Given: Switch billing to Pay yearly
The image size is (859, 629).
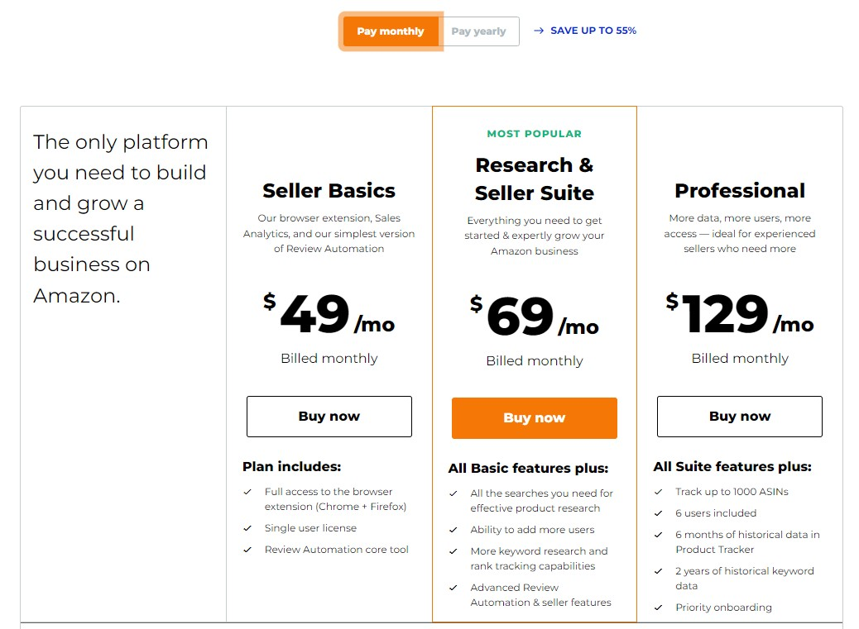Looking at the screenshot, I should (479, 31).
